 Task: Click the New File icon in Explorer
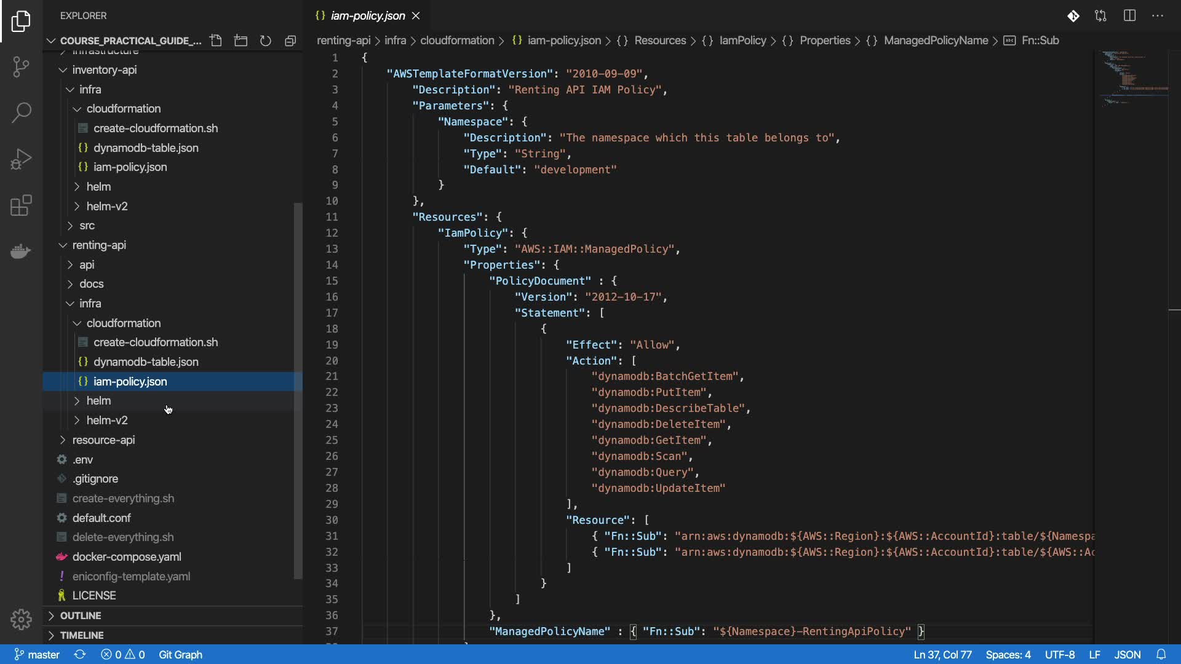click(x=216, y=41)
